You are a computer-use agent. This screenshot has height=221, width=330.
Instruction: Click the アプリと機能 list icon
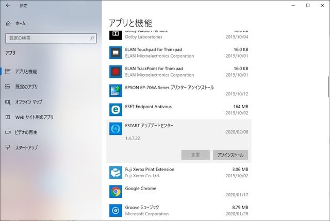click(8, 71)
